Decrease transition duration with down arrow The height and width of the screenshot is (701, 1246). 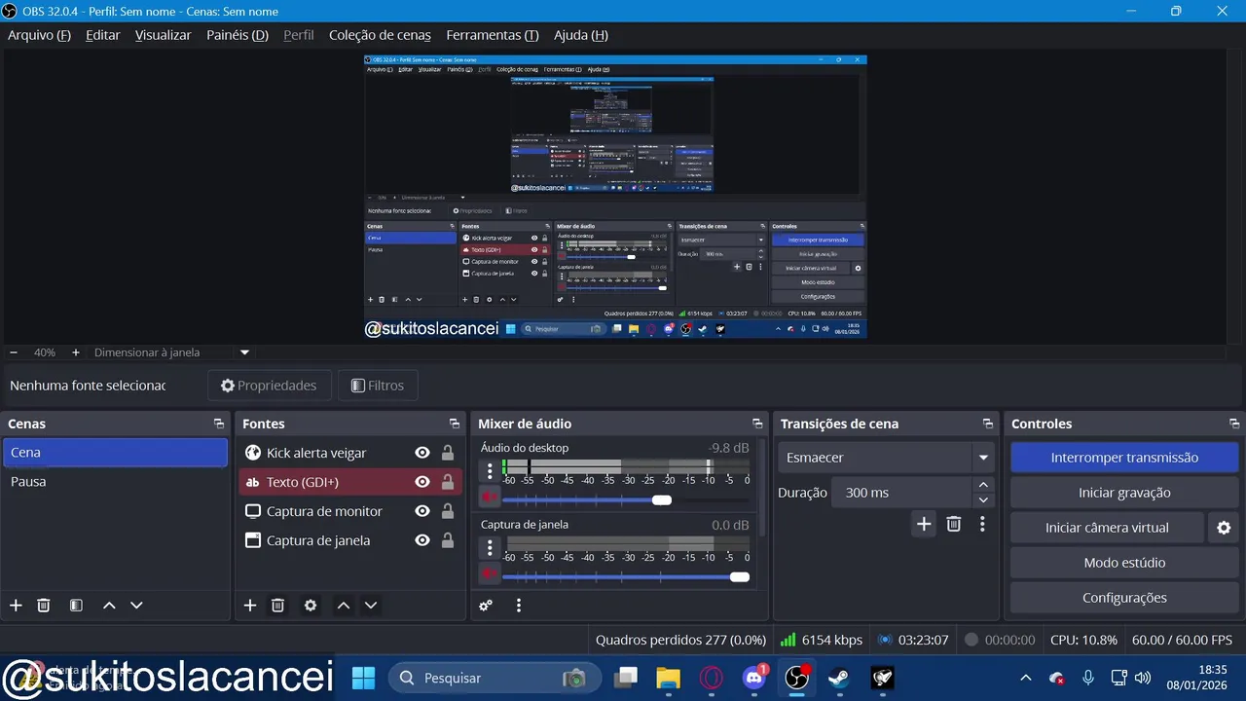point(983,500)
